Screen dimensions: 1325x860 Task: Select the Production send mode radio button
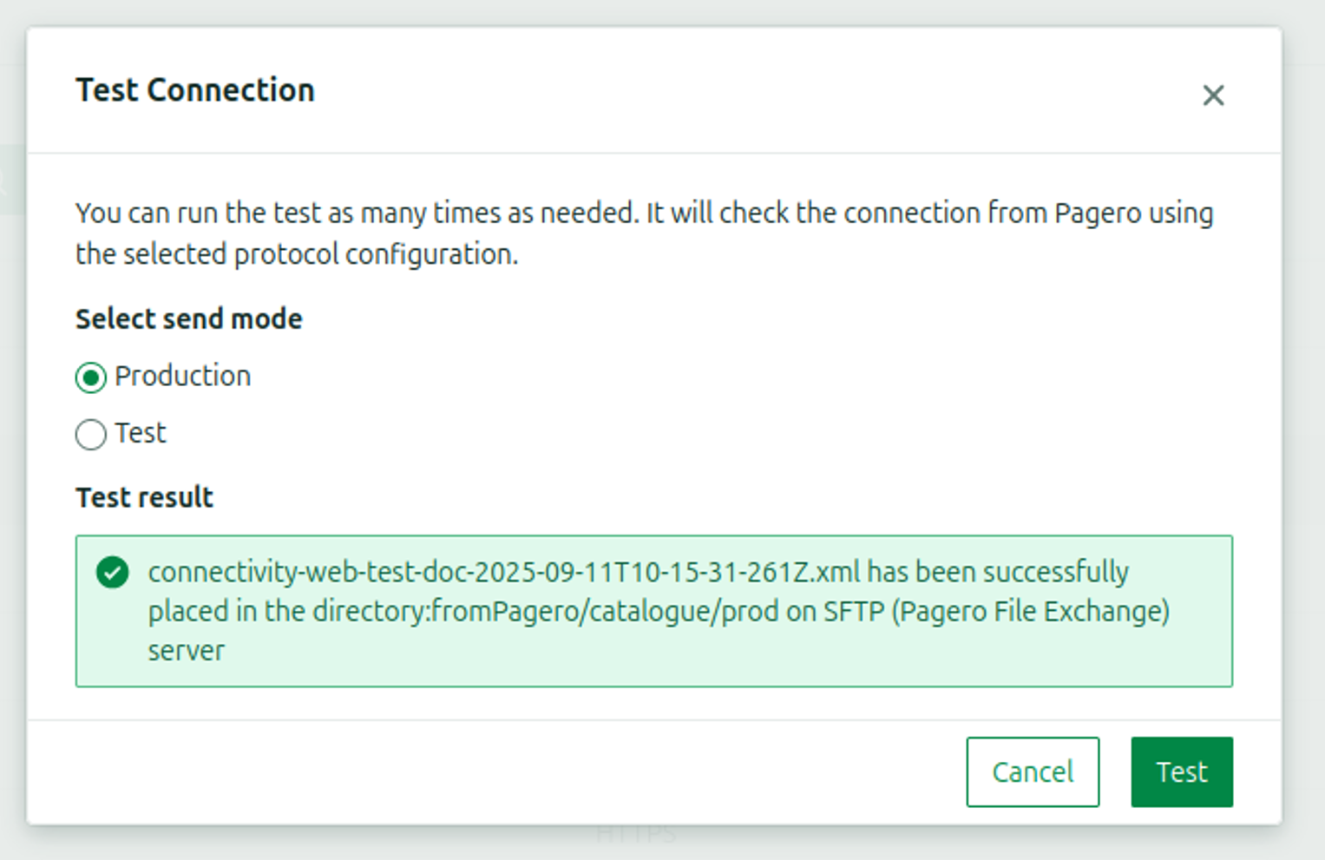pyautogui.click(x=91, y=377)
